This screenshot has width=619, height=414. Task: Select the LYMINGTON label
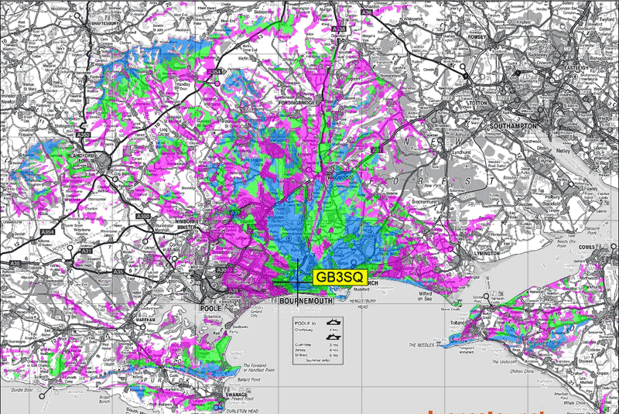(487, 253)
